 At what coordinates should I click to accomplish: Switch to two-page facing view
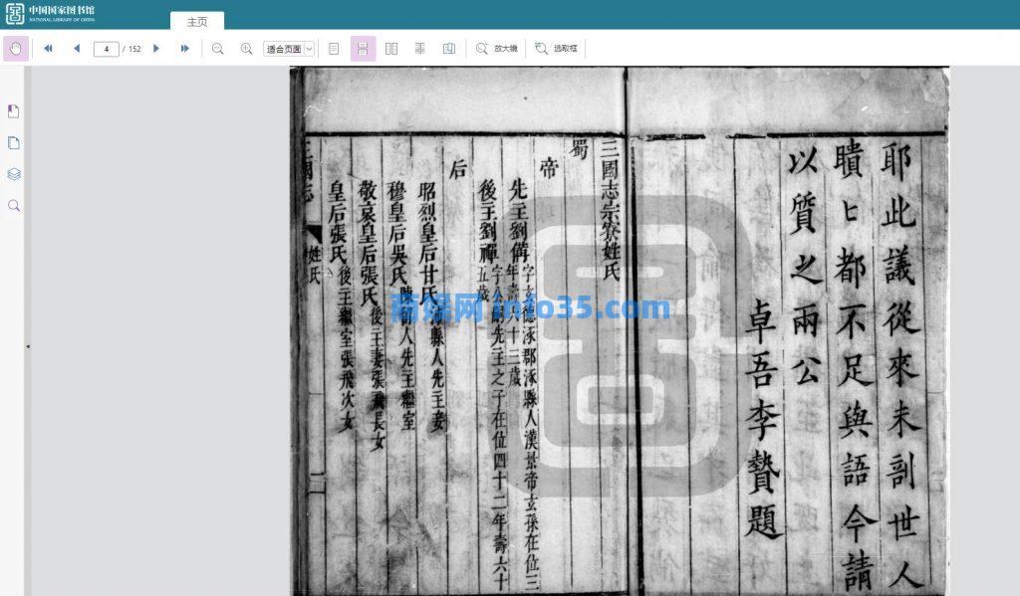391,48
